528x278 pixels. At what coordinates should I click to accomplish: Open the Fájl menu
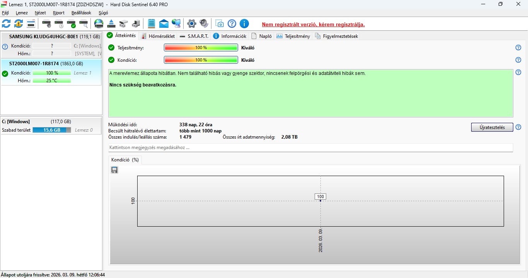[x=5, y=13]
